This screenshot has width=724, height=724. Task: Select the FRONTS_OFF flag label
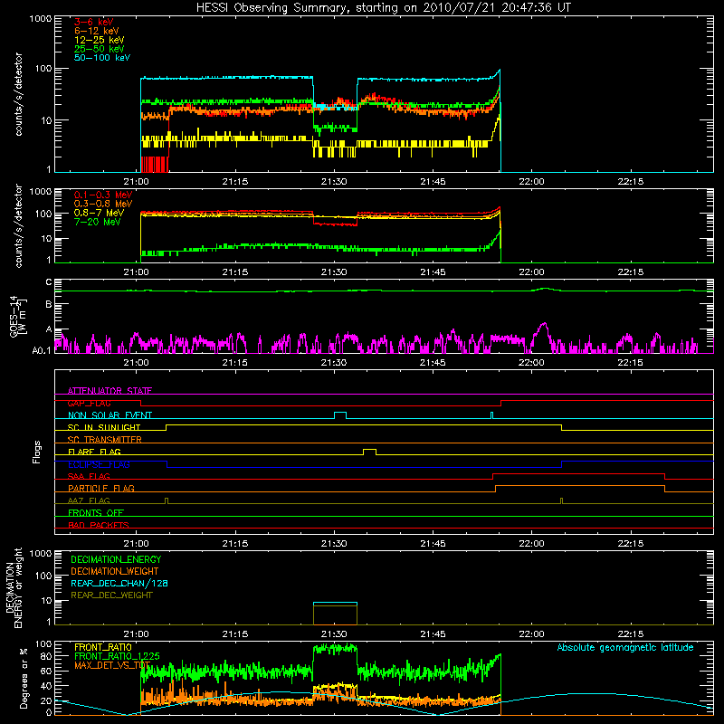point(96,512)
